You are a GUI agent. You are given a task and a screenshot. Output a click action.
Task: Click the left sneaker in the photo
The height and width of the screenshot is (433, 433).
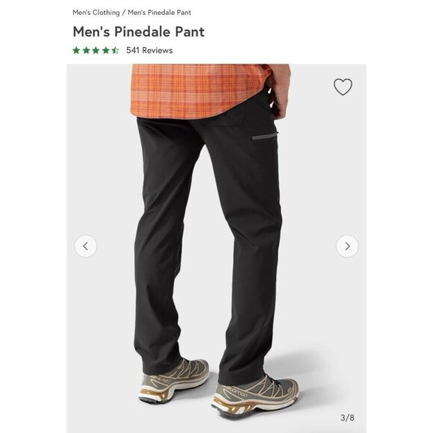(174, 380)
